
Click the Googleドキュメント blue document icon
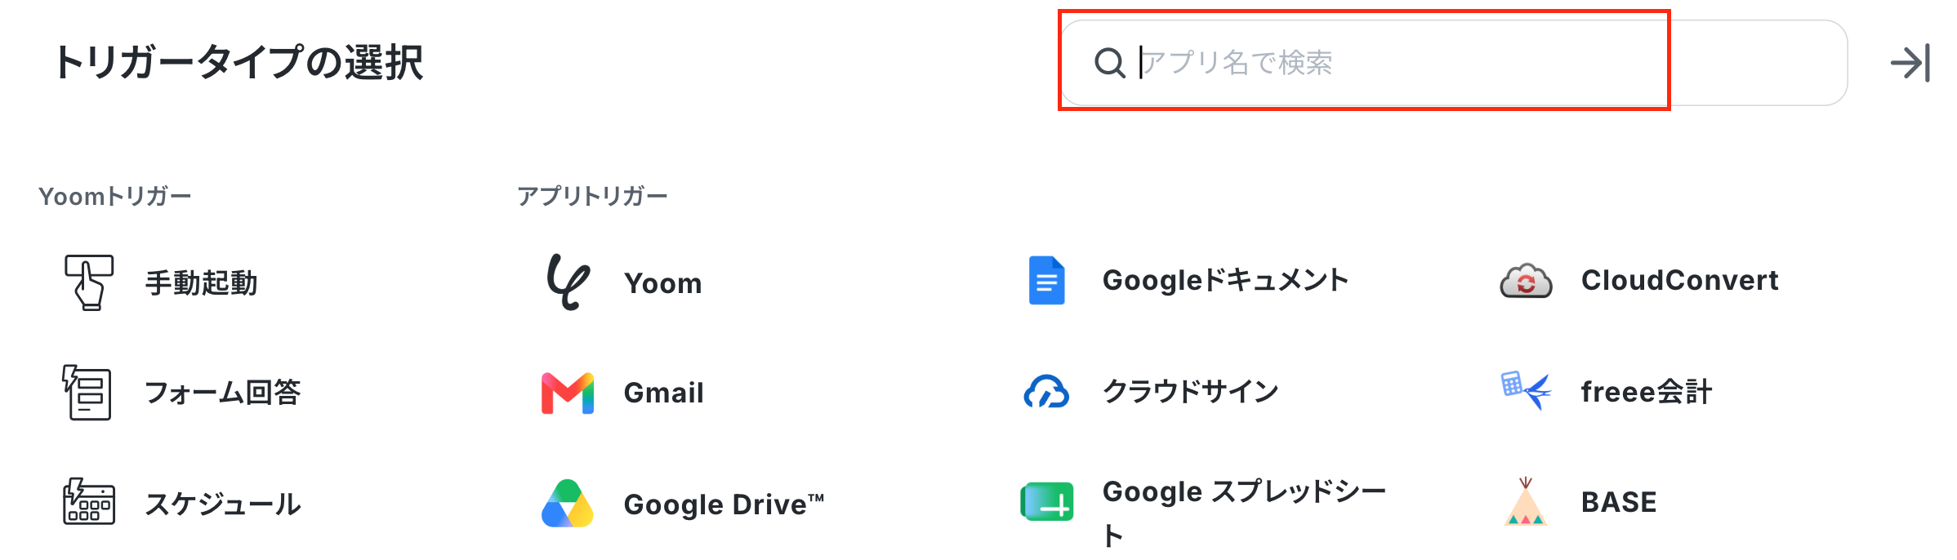(x=1046, y=281)
